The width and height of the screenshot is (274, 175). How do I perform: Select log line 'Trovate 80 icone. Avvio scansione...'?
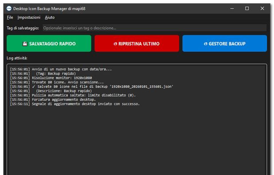(57, 82)
